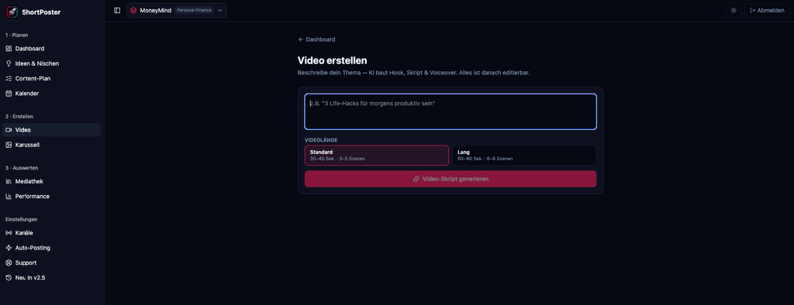Image resolution: width=794 pixels, height=305 pixels.
Task: Toggle the sidebar collapse icon
Action: pos(117,10)
